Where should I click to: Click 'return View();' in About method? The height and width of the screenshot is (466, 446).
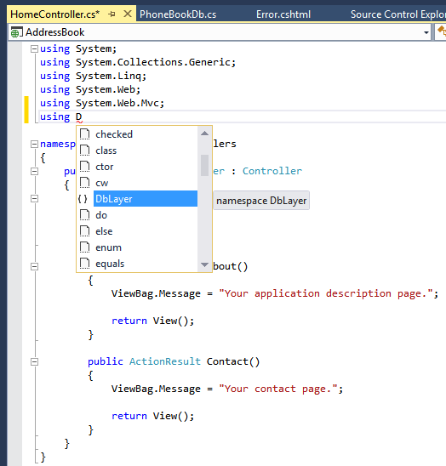pyautogui.click(x=152, y=321)
